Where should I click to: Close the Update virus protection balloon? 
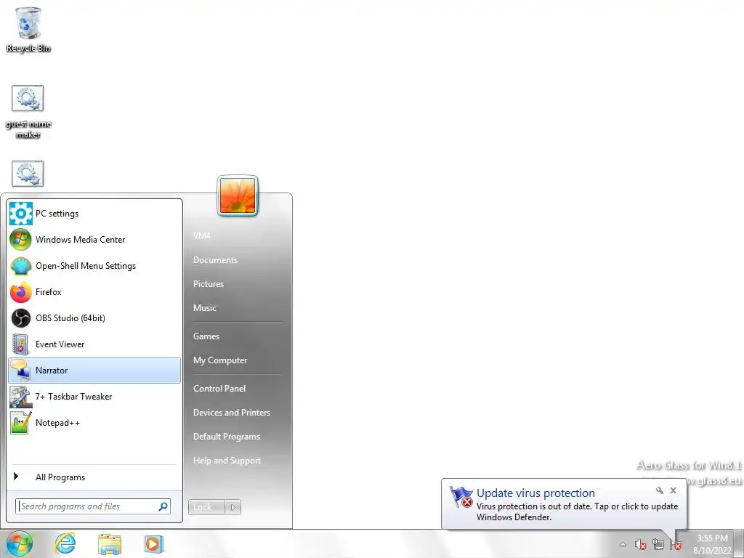pyautogui.click(x=674, y=490)
